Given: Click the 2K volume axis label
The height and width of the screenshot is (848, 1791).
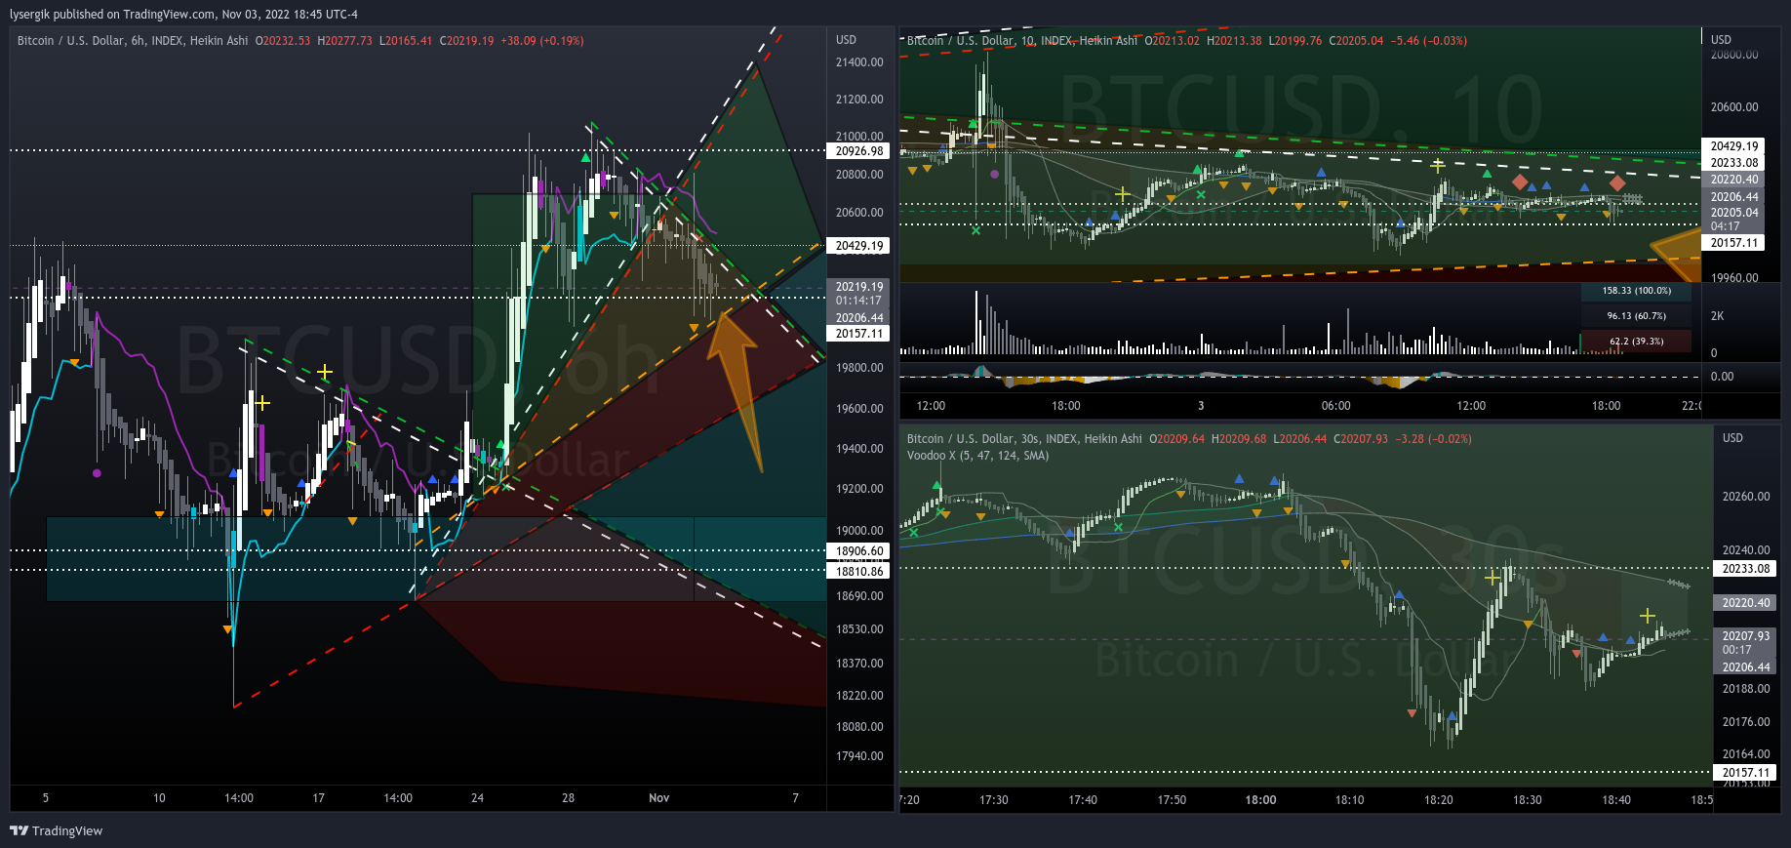Looking at the screenshot, I should coord(1717,316).
